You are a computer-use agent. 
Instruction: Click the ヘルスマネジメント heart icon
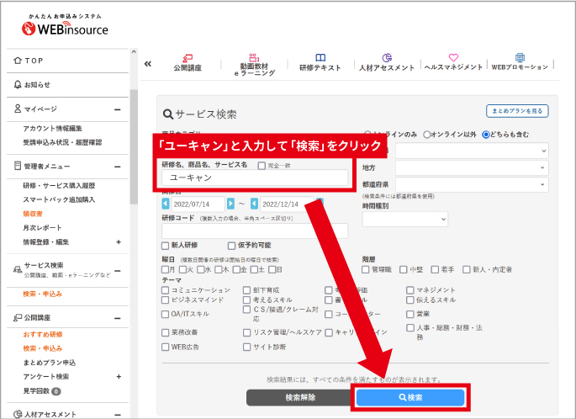(453, 58)
